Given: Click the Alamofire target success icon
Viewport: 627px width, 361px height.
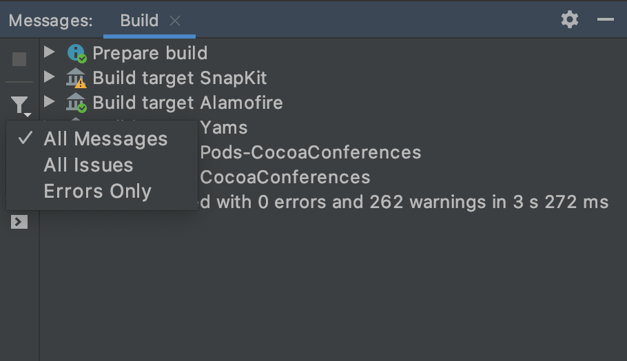Looking at the screenshot, I should pos(76,103).
